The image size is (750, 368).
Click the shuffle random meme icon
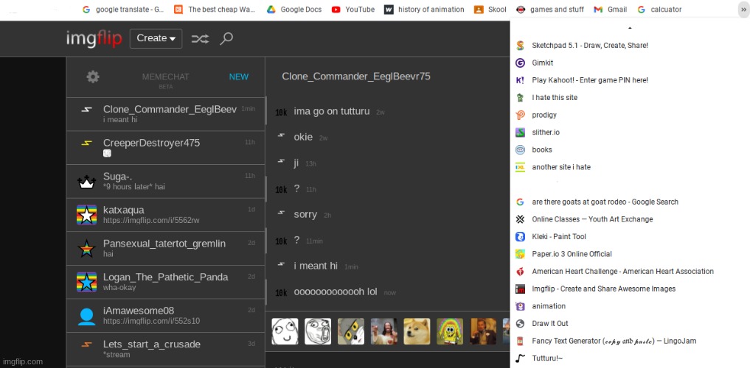200,39
